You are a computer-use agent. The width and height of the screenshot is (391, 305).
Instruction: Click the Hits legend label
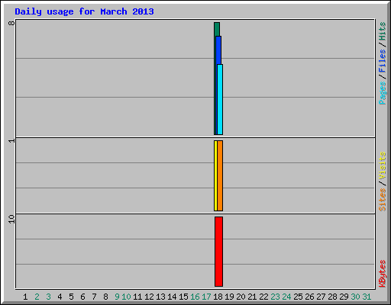point(382,31)
